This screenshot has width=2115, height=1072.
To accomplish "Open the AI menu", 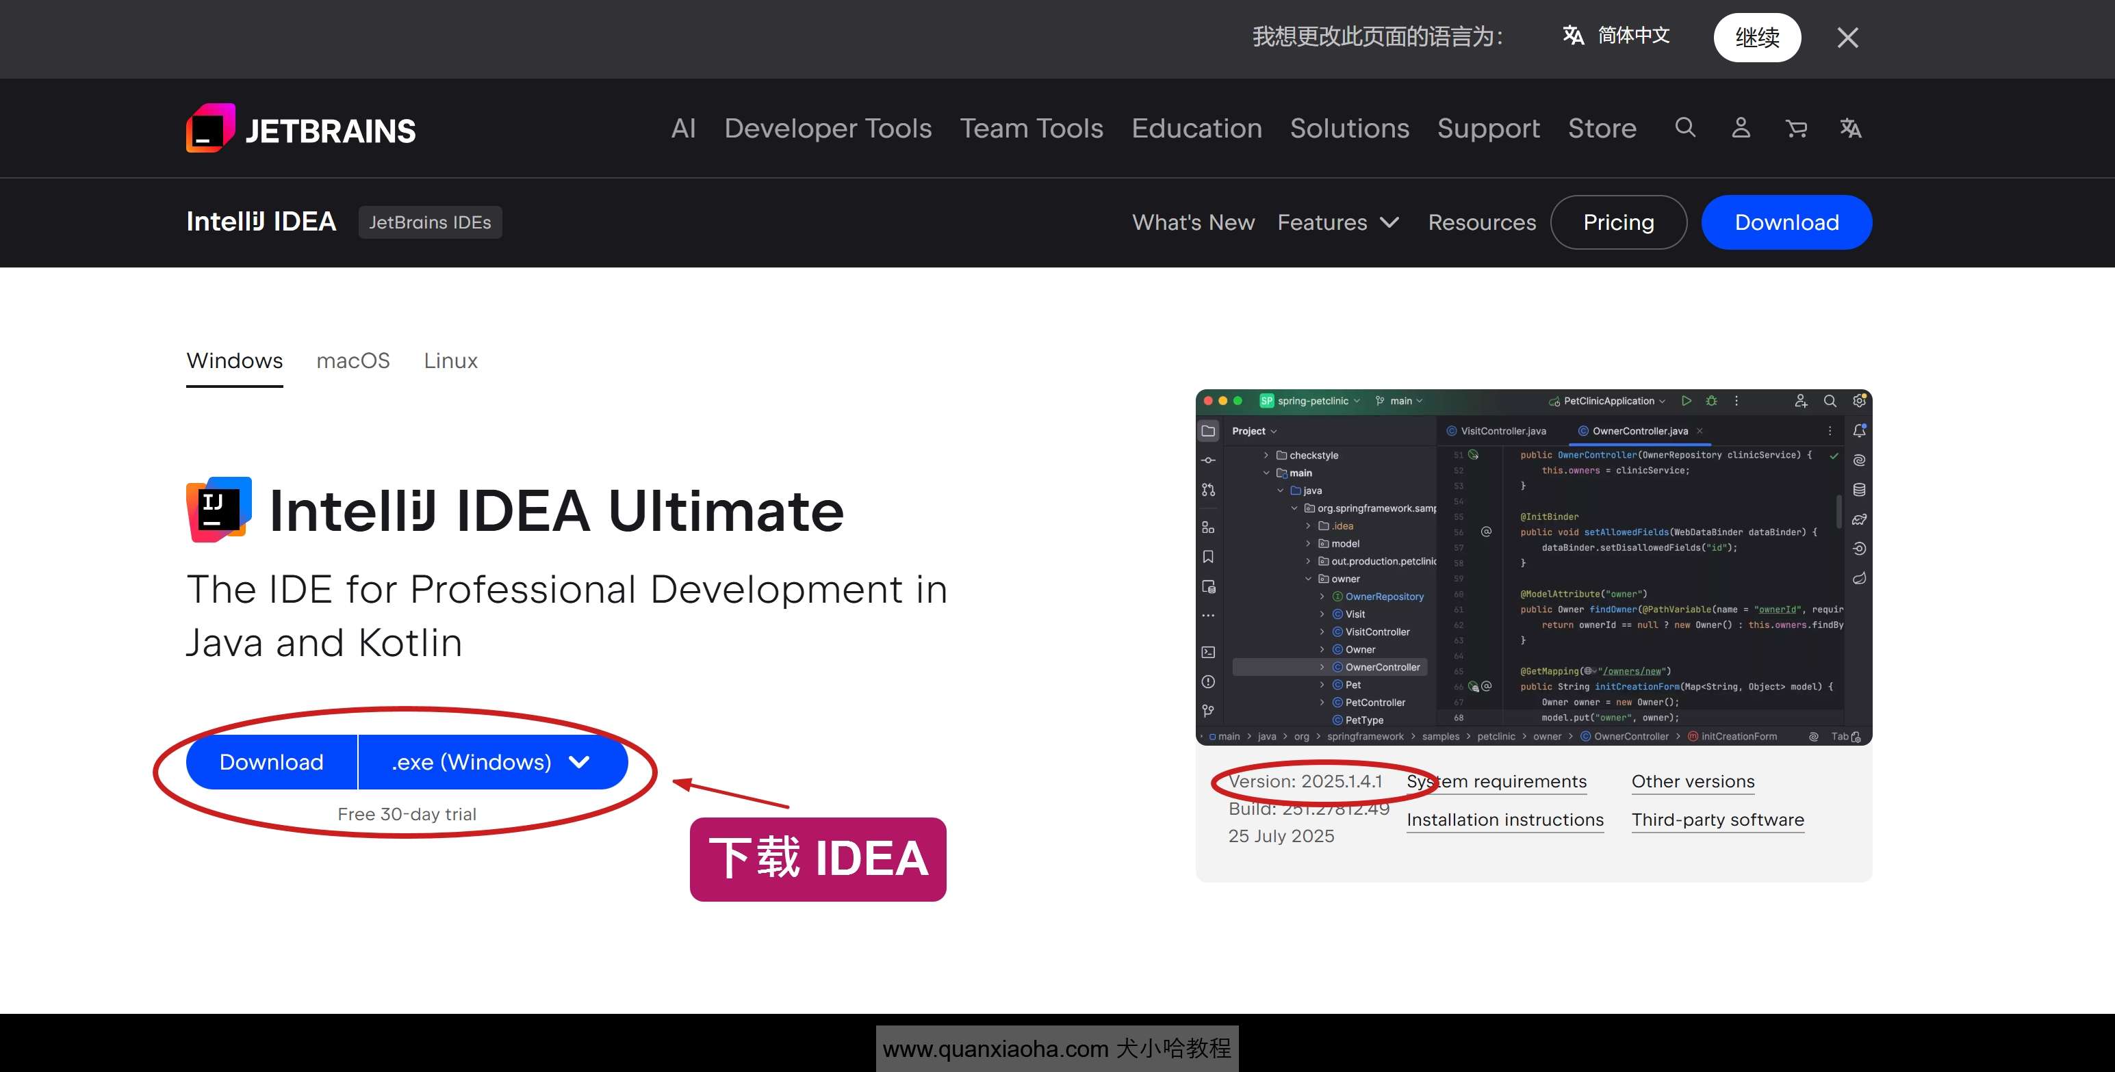I will (x=683, y=128).
